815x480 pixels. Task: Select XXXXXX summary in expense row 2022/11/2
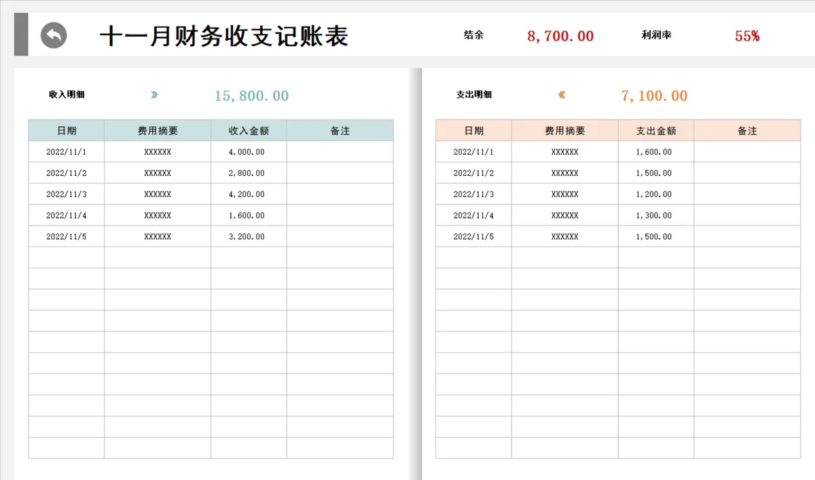pos(565,173)
